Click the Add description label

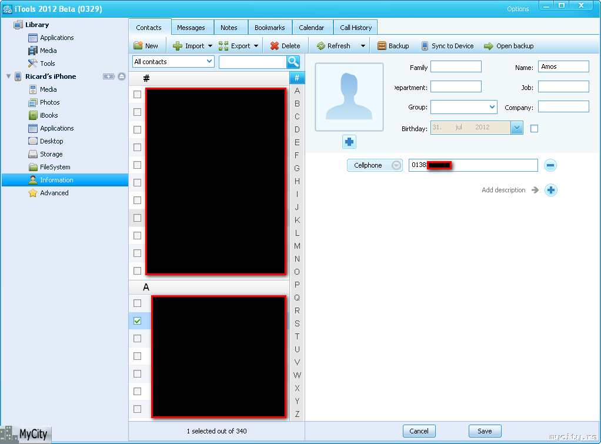(x=503, y=190)
